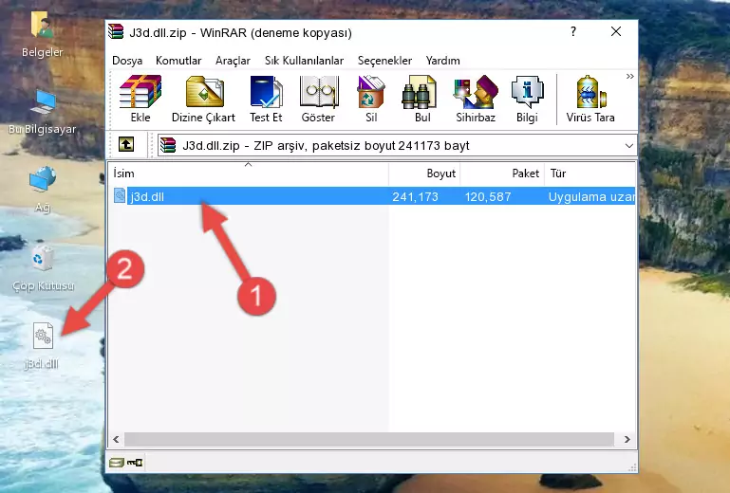Screen dimensions: 730x493
Task: Sort by İsim column header
Action: click(x=249, y=173)
